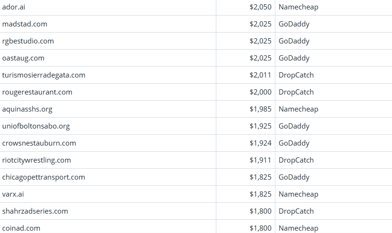The height and width of the screenshot is (233, 392).
Task: Click the $2,011 price cell
Action: pyautogui.click(x=260, y=75)
